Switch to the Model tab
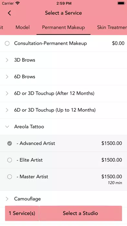Image resolution: width=127 pixels, height=226 pixels. click(23, 27)
